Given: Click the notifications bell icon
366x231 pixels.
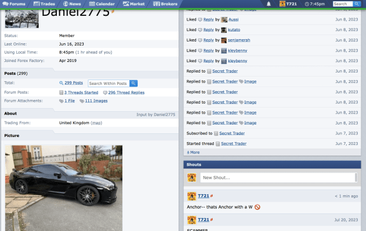Looking at the screenshot, I should [269, 4].
